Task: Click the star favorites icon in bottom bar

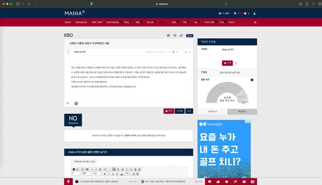Action: coord(227,182)
